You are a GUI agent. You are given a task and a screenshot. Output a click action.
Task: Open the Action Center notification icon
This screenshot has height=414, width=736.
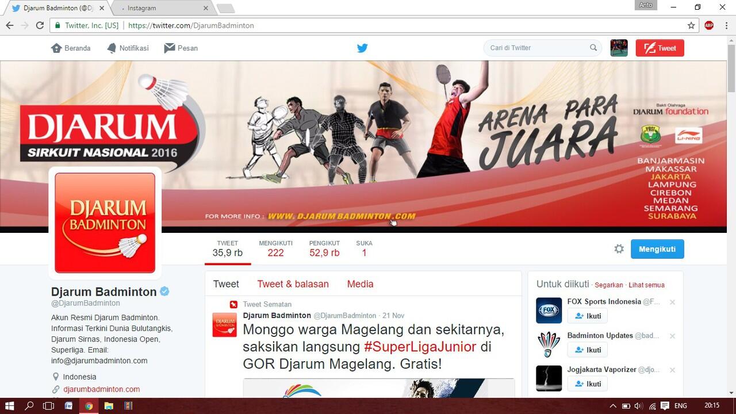[665, 406]
